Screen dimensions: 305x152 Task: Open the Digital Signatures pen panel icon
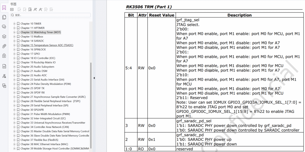click(4, 76)
